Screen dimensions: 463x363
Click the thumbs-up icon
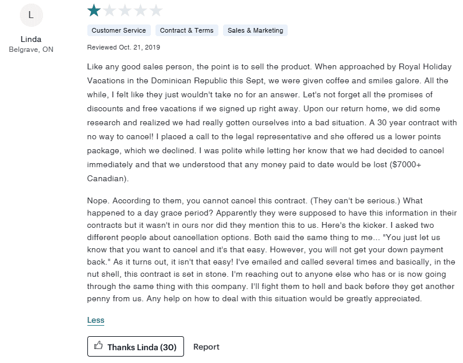coord(98,346)
